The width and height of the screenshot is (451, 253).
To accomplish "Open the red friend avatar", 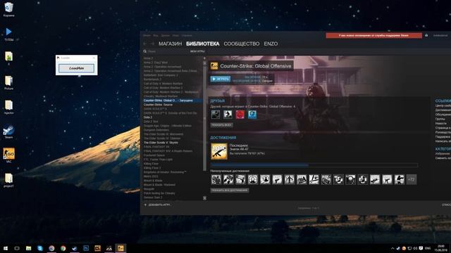I will tap(240, 115).
